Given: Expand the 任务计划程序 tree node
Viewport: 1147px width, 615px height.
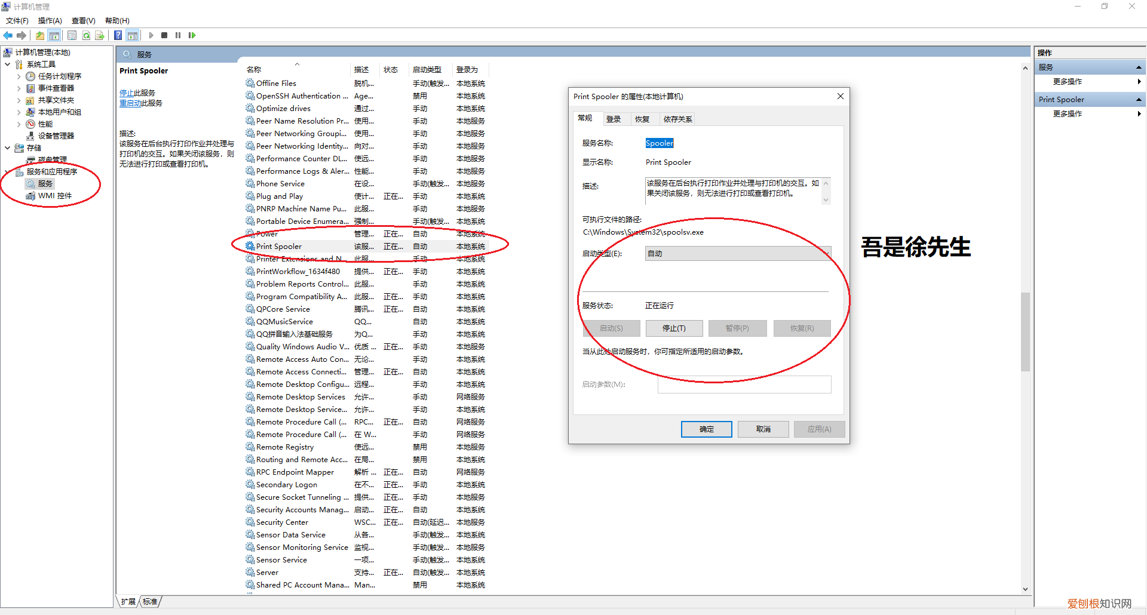Looking at the screenshot, I should (x=19, y=76).
